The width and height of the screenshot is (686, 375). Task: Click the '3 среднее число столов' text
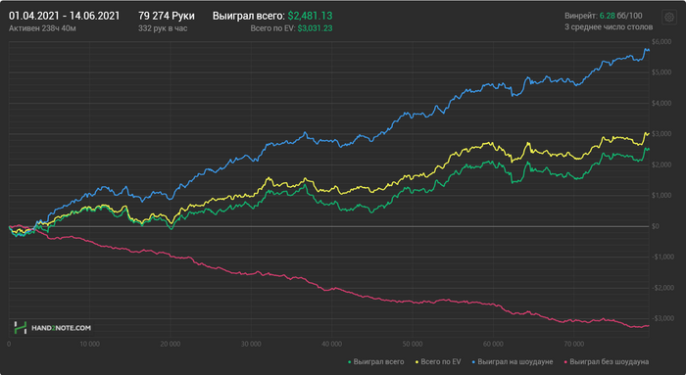tap(609, 27)
